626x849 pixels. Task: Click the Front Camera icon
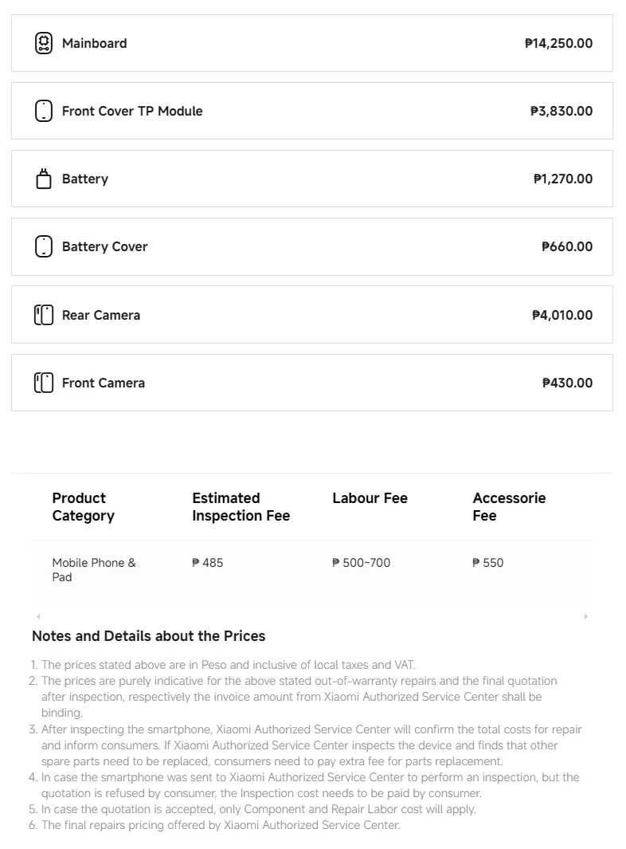(x=44, y=383)
